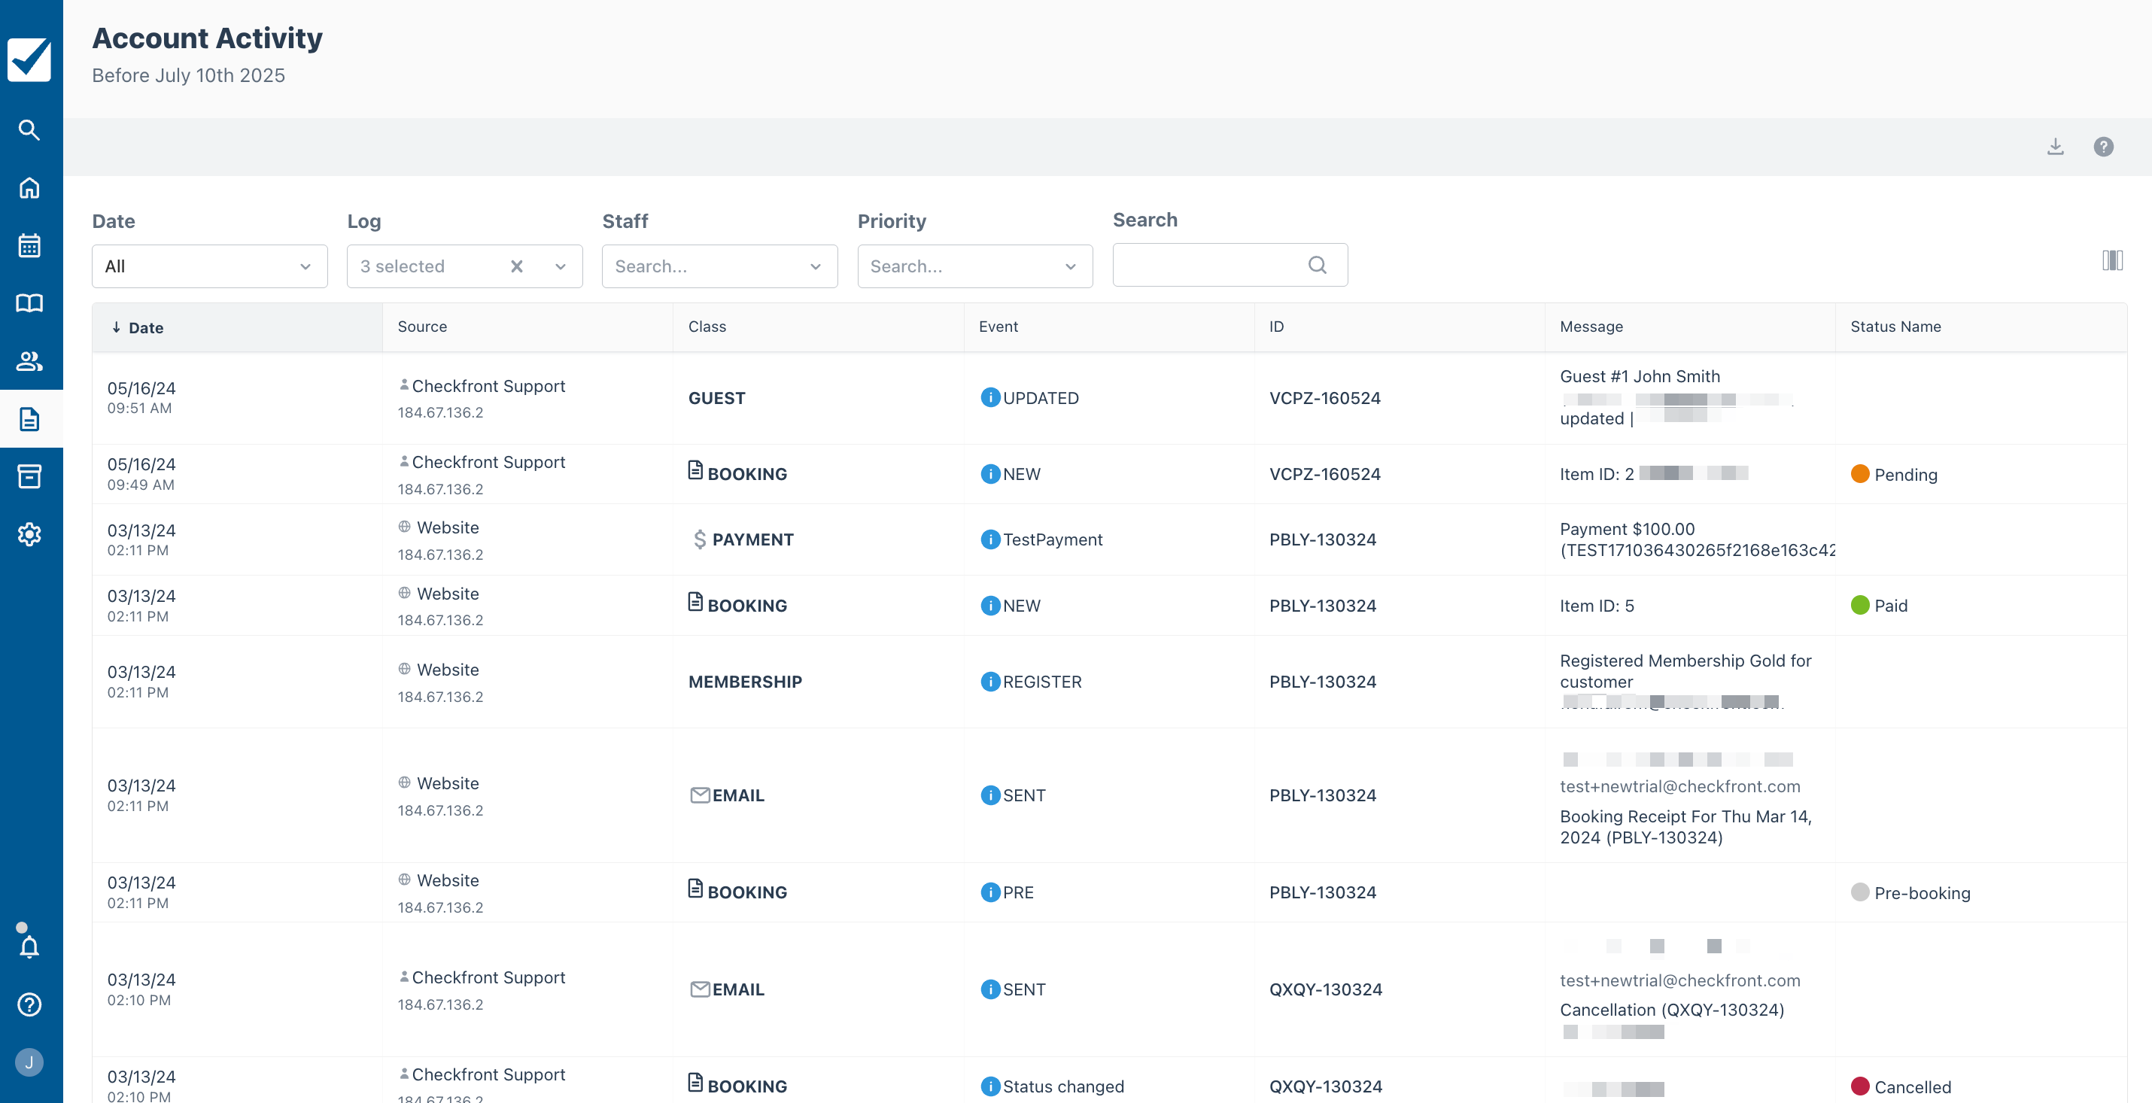The height and width of the screenshot is (1103, 2152).
Task: Click the green Paid status dot
Action: pos(1859,605)
